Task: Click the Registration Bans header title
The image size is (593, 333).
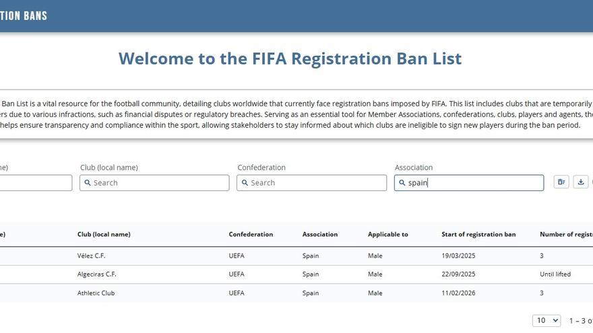Action: (x=24, y=15)
